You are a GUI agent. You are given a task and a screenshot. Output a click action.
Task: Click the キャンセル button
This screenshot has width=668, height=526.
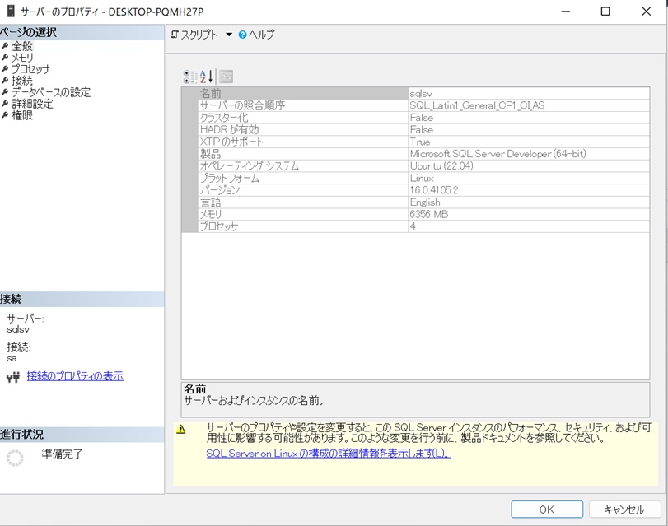pyautogui.click(x=624, y=510)
